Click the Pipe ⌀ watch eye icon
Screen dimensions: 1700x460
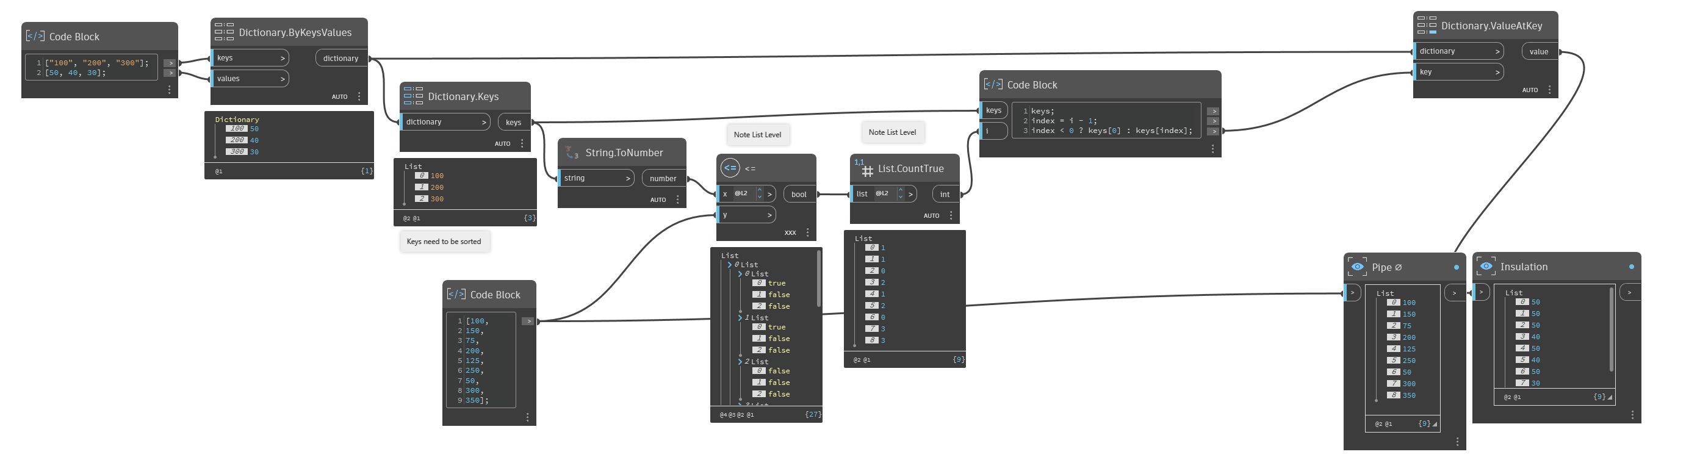[1357, 267]
